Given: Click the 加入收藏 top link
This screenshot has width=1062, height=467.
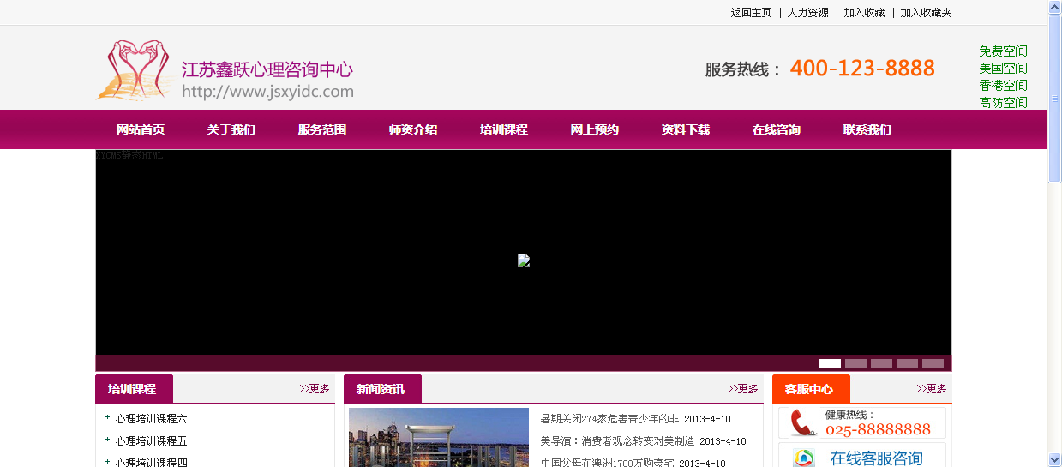Looking at the screenshot, I should tap(864, 13).
